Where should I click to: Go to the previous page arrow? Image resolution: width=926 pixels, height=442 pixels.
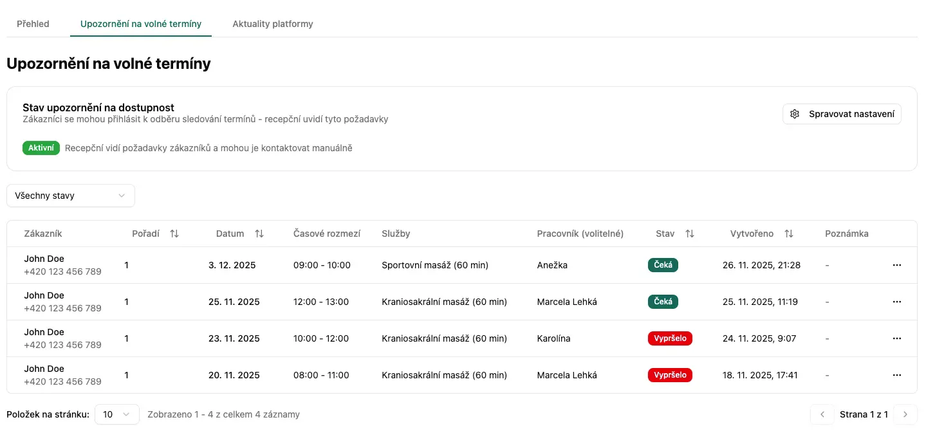822,414
